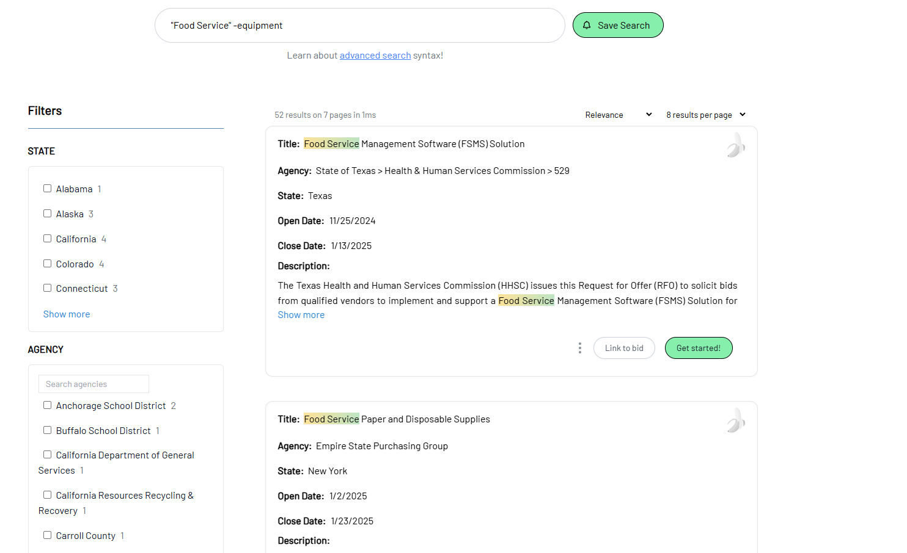
Task: Click the close date 1/23/2025
Action: 352,521
